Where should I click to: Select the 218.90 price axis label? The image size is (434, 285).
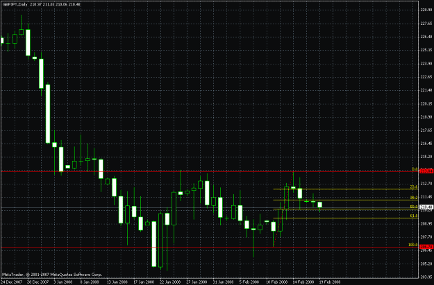pyautogui.click(x=426, y=117)
